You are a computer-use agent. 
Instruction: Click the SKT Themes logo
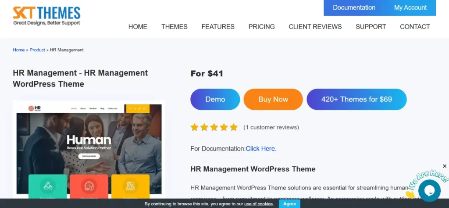click(46, 16)
